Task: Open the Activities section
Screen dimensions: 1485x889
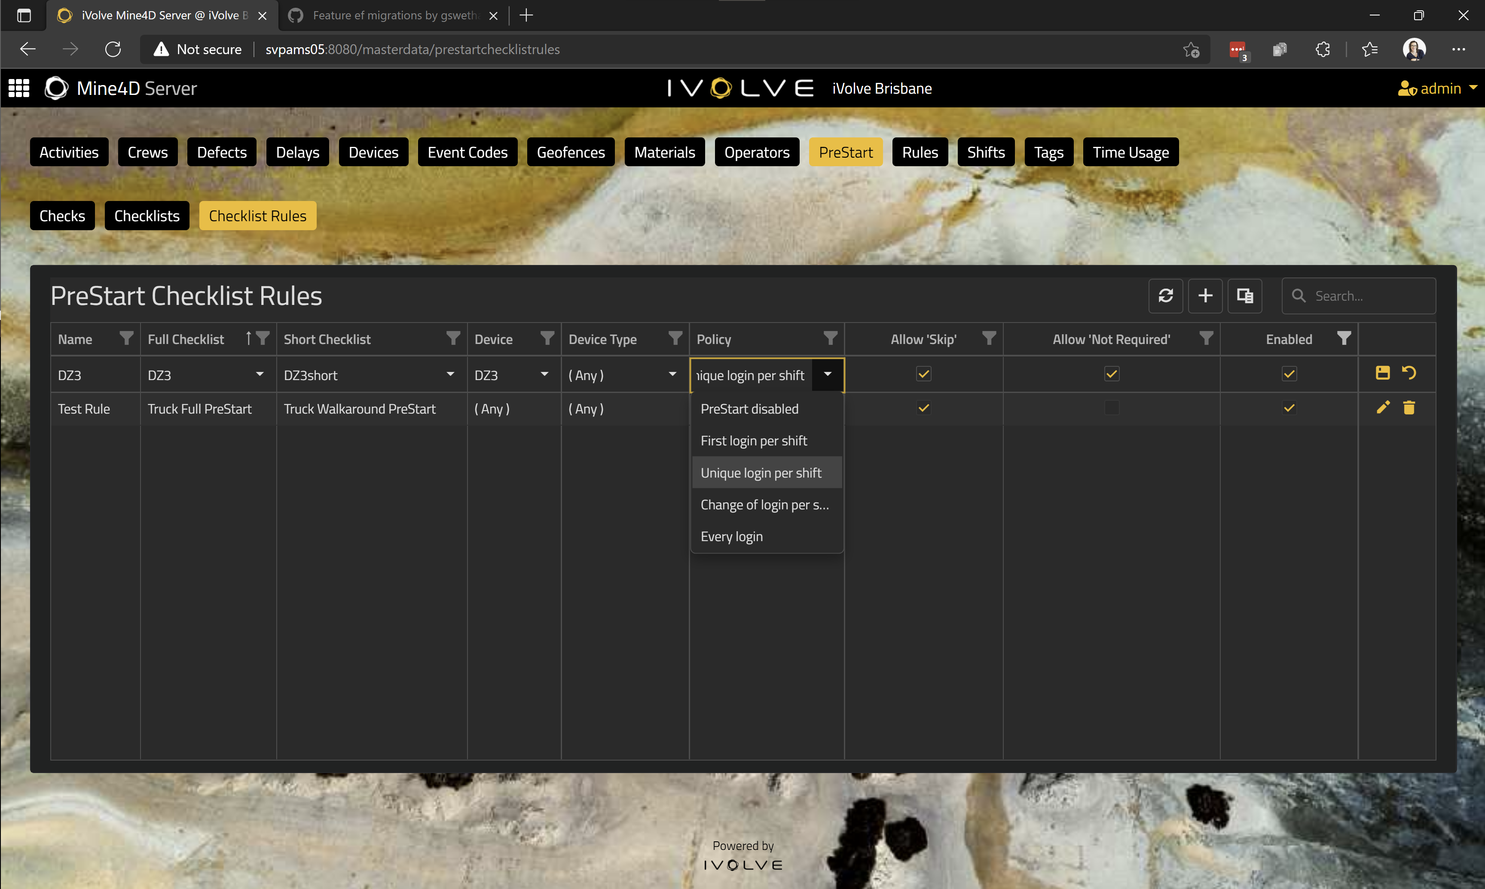Action: (x=69, y=152)
